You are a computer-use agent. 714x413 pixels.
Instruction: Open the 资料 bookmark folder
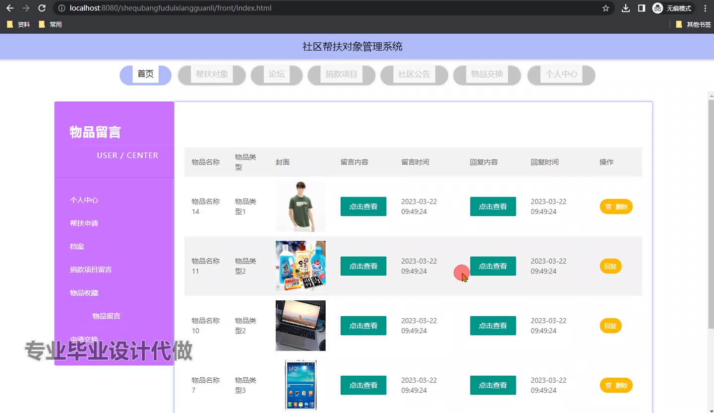18,24
